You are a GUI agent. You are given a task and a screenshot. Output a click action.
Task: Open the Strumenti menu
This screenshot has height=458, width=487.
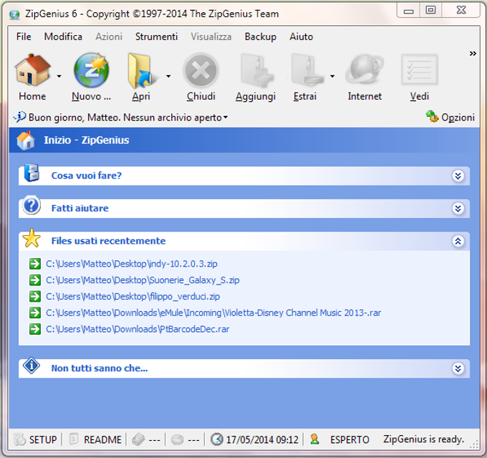pos(156,37)
